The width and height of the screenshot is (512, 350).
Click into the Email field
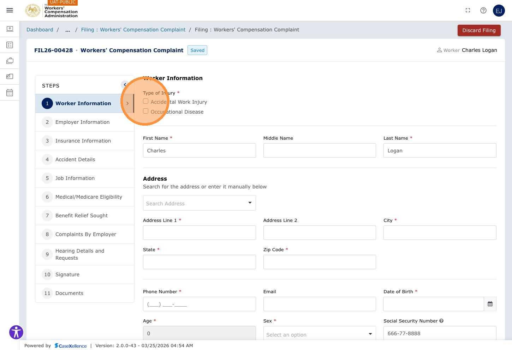320,304
